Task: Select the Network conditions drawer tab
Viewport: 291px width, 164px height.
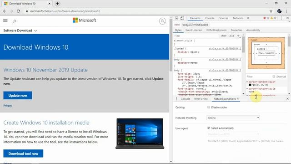Action: (225, 99)
